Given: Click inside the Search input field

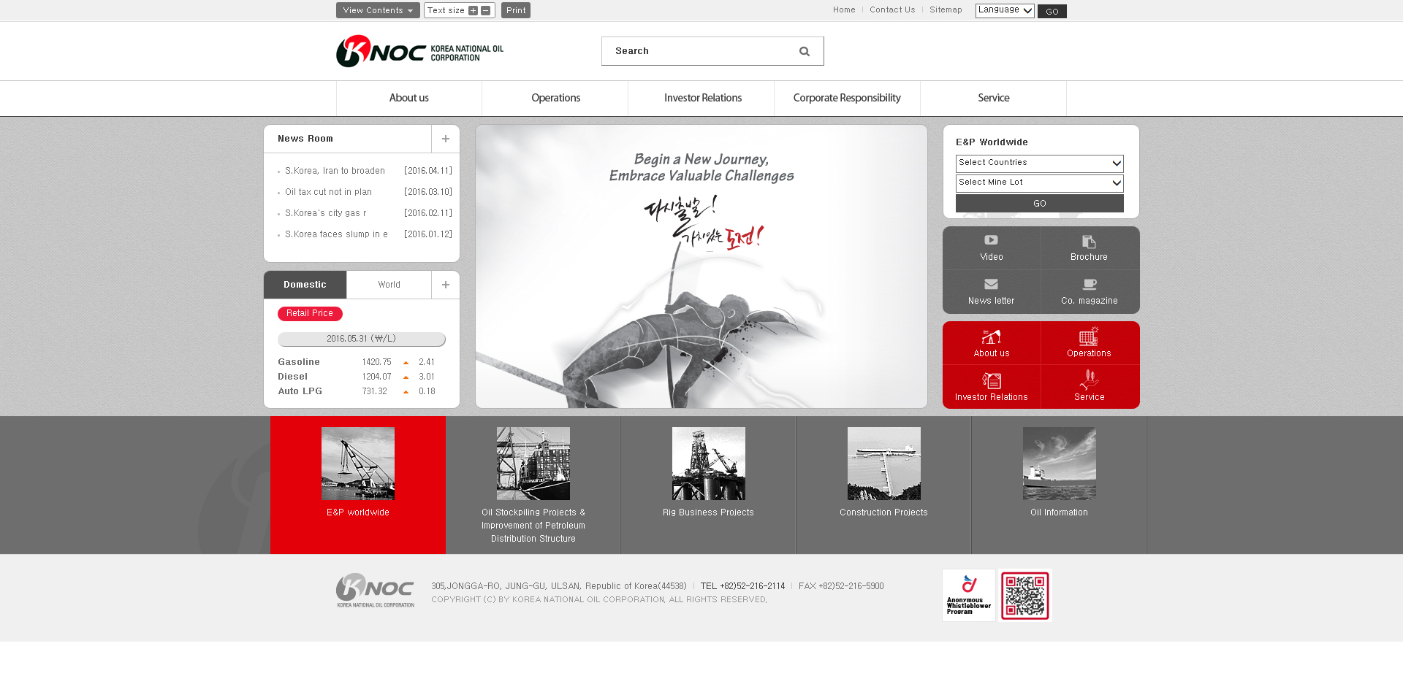Looking at the screenshot, I should pos(698,51).
